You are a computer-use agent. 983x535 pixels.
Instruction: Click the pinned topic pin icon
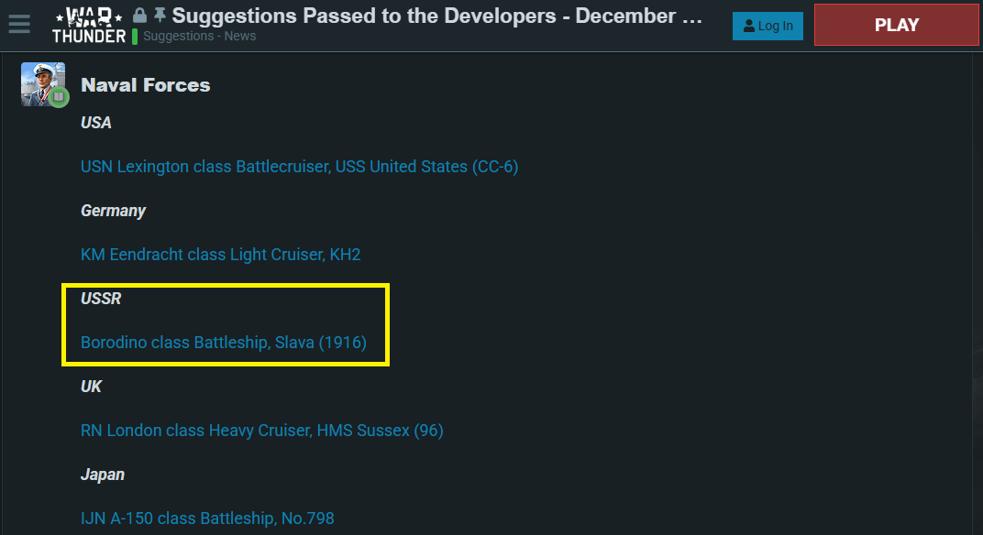click(x=160, y=16)
